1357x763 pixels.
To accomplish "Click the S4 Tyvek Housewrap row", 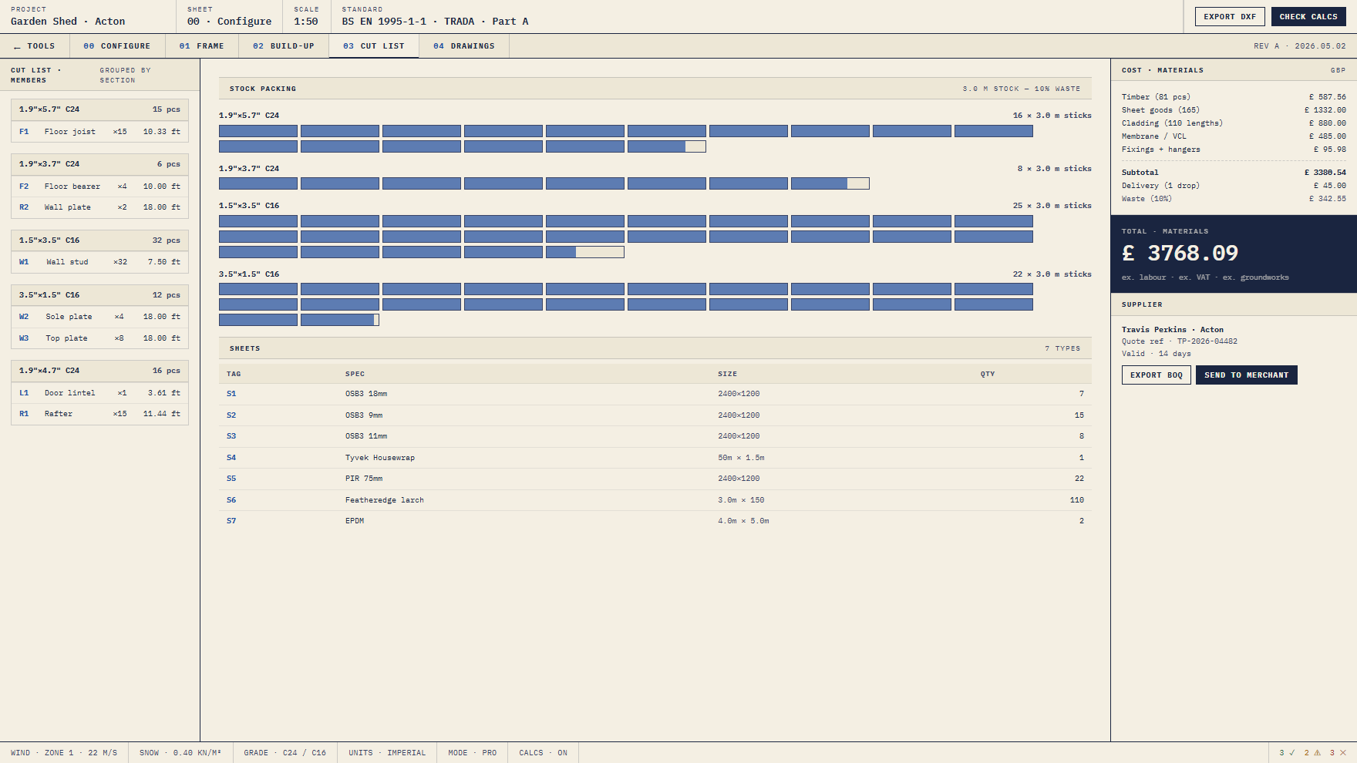I will [655, 458].
